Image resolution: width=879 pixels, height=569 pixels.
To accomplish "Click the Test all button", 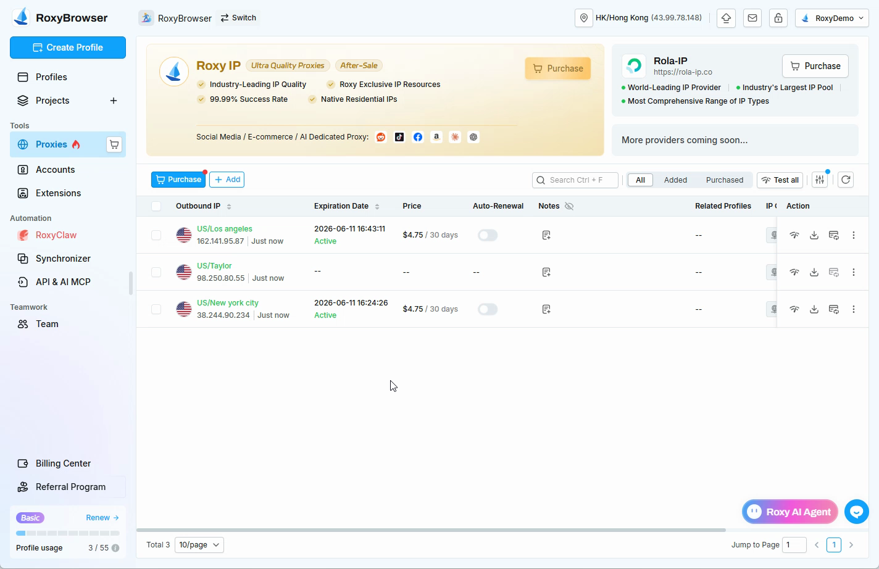I will [x=780, y=180].
